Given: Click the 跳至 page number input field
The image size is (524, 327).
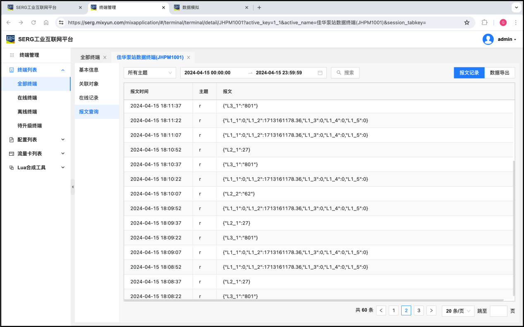Looking at the screenshot, I should 498,311.
